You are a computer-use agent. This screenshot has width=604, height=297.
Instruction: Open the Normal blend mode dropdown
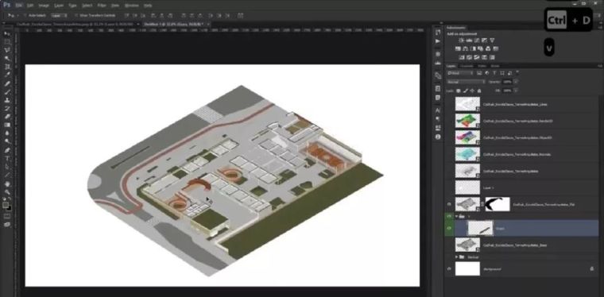[467, 82]
